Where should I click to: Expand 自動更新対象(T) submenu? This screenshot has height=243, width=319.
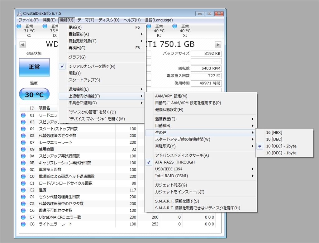[102, 41]
